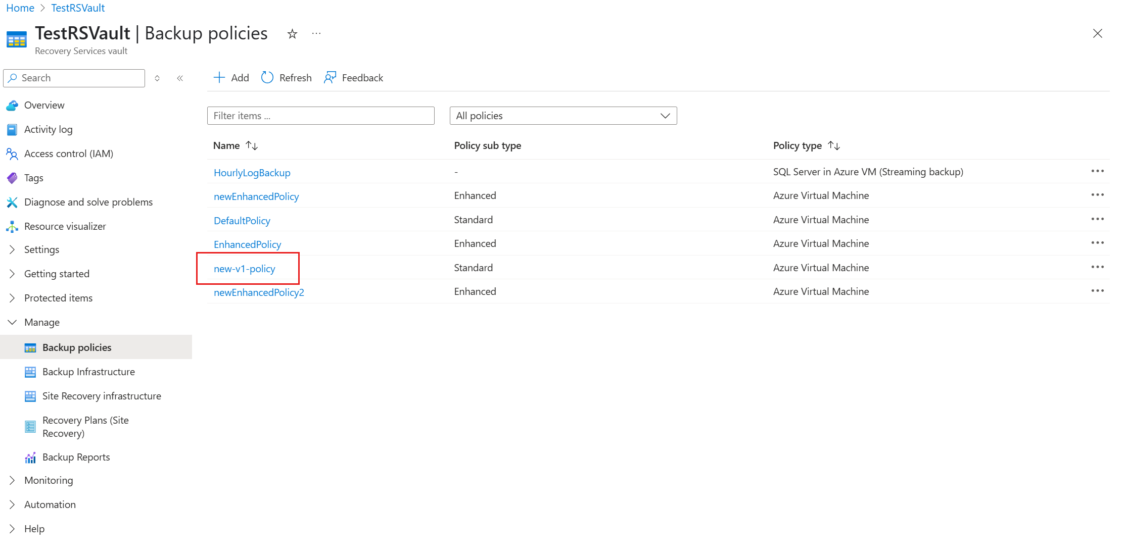This screenshot has width=1124, height=558.
Task: Click the Recovery Plans icon
Action: (30, 427)
